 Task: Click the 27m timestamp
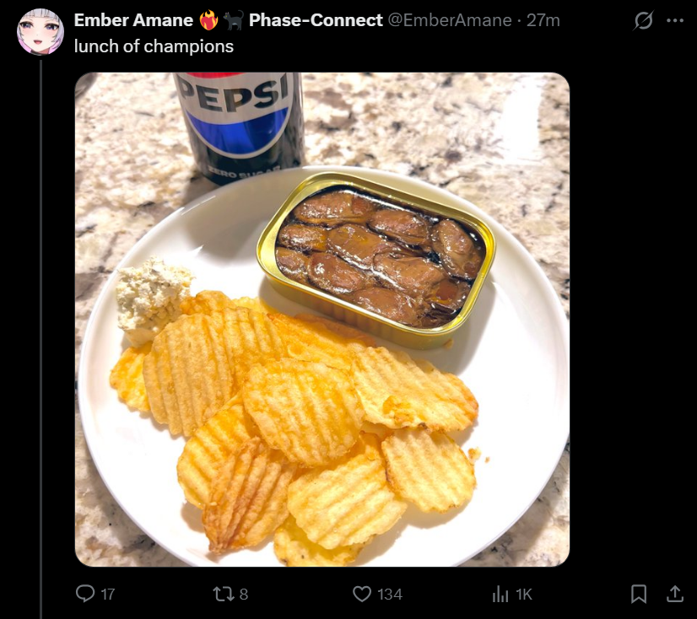(543, 20)
